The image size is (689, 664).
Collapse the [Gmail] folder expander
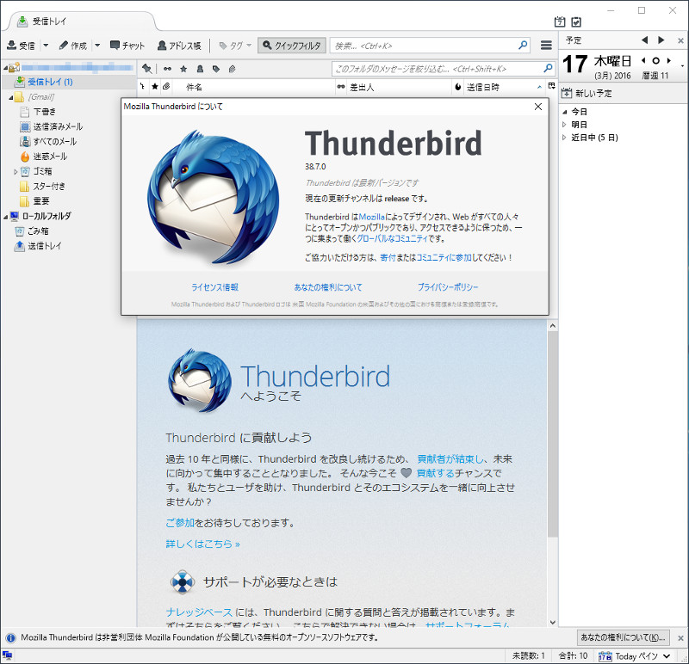11,97
